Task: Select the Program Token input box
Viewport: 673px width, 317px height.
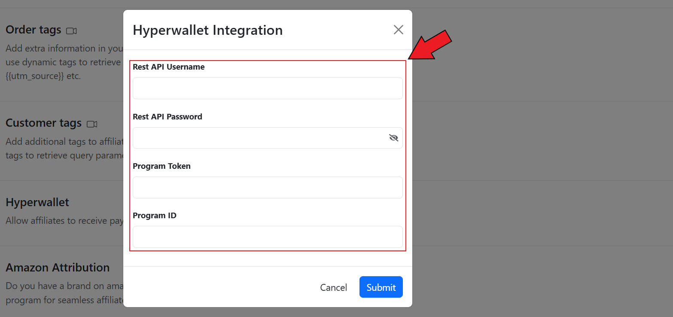Action: click(267, 188)
